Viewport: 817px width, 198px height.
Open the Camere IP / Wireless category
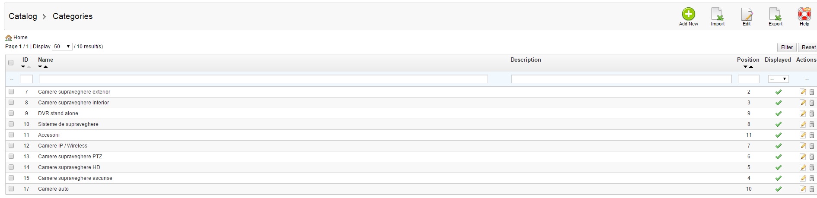[x=63, y=146]
